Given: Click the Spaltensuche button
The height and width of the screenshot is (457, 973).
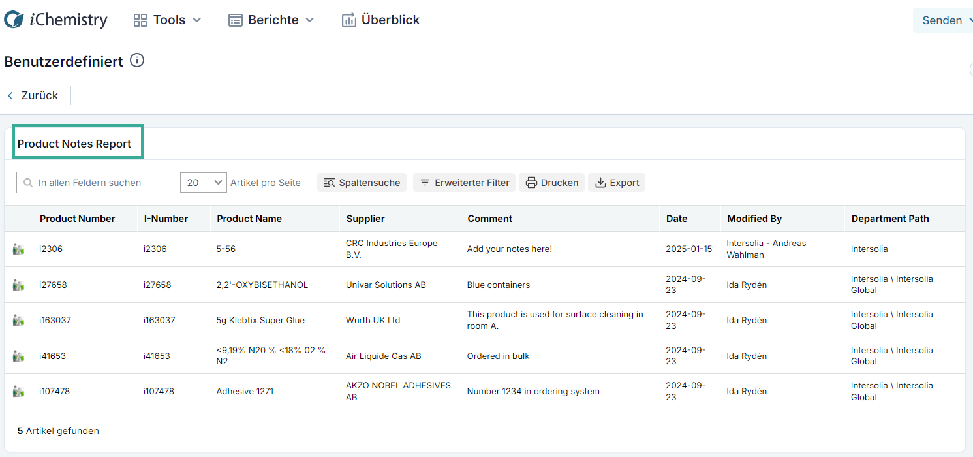Looking at the screenshot, I should tap(362, 183).
